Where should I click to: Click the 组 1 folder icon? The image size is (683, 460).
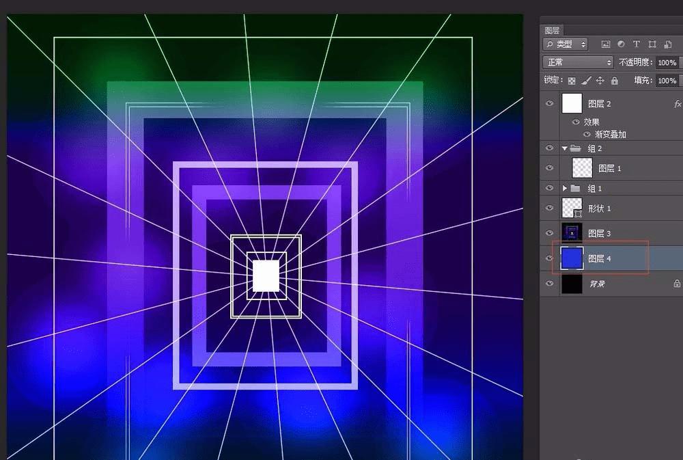[575, 189]
